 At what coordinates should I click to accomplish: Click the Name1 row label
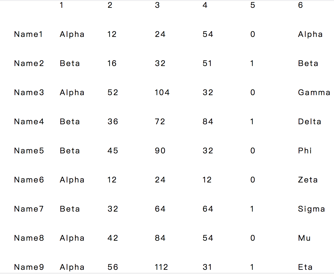click(28, 34)
